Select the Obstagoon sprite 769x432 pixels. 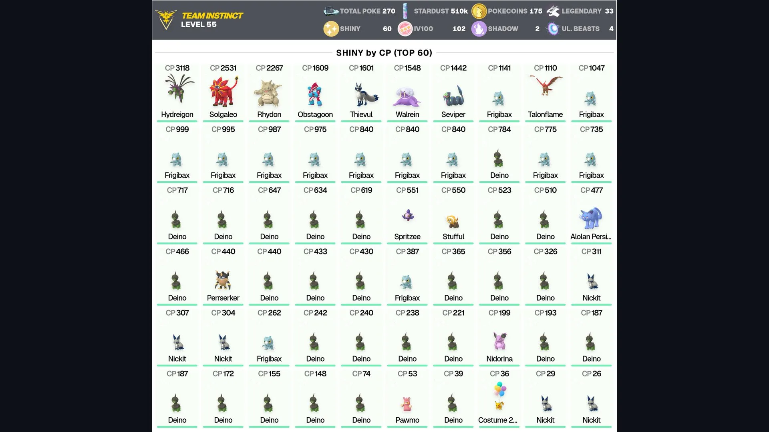315,94
